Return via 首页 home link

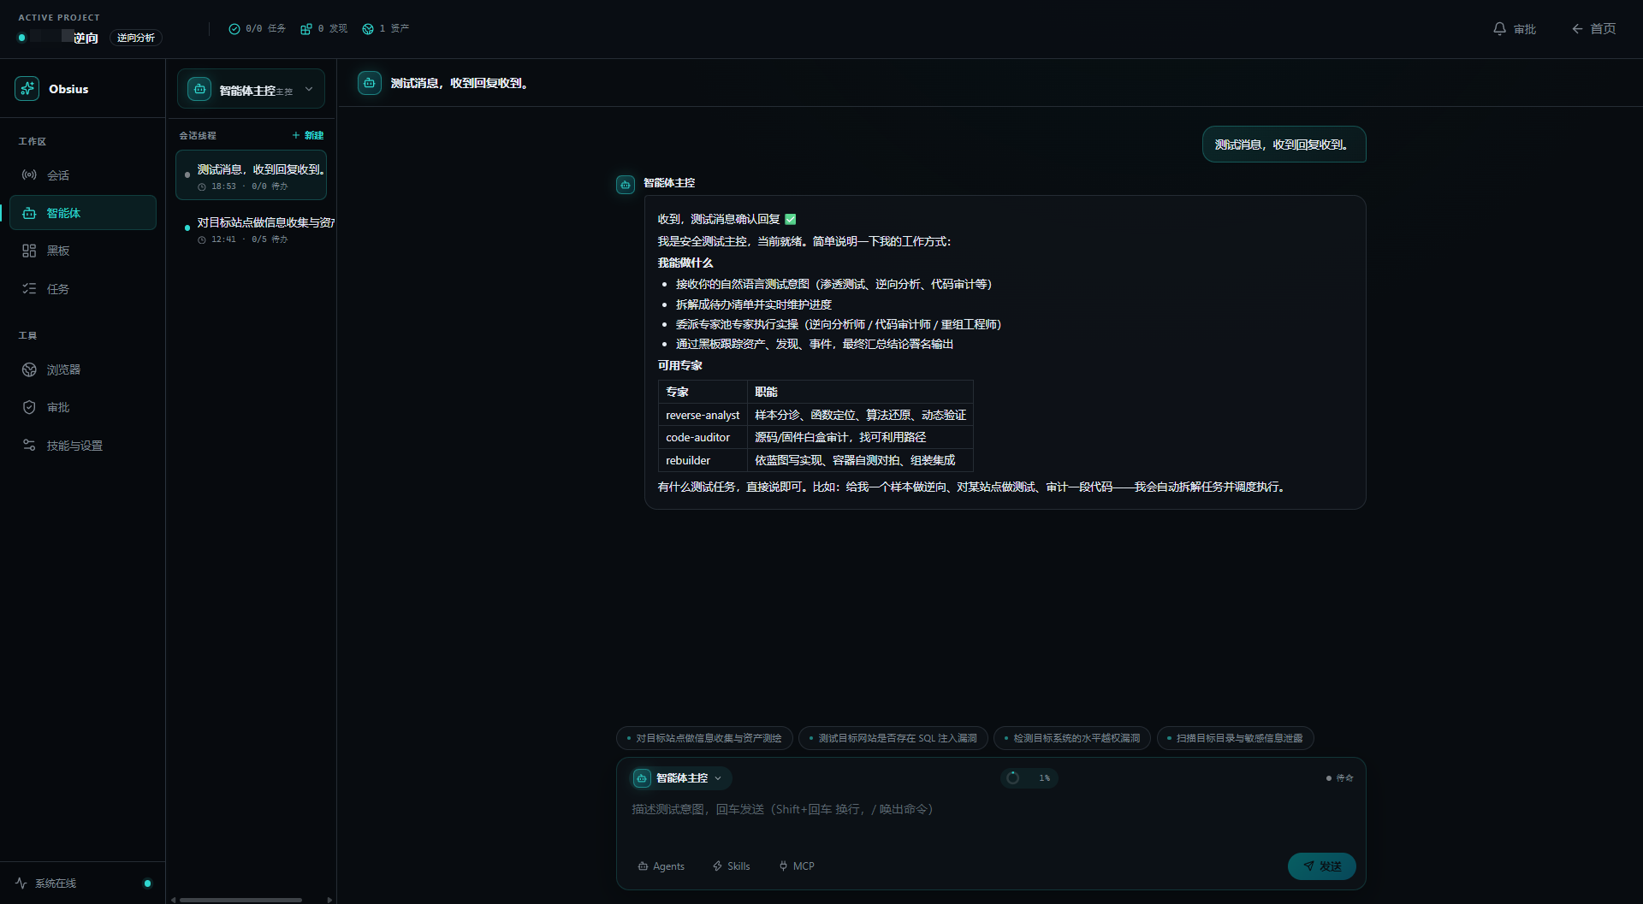pyautogui.click(x=1593, y=29)
